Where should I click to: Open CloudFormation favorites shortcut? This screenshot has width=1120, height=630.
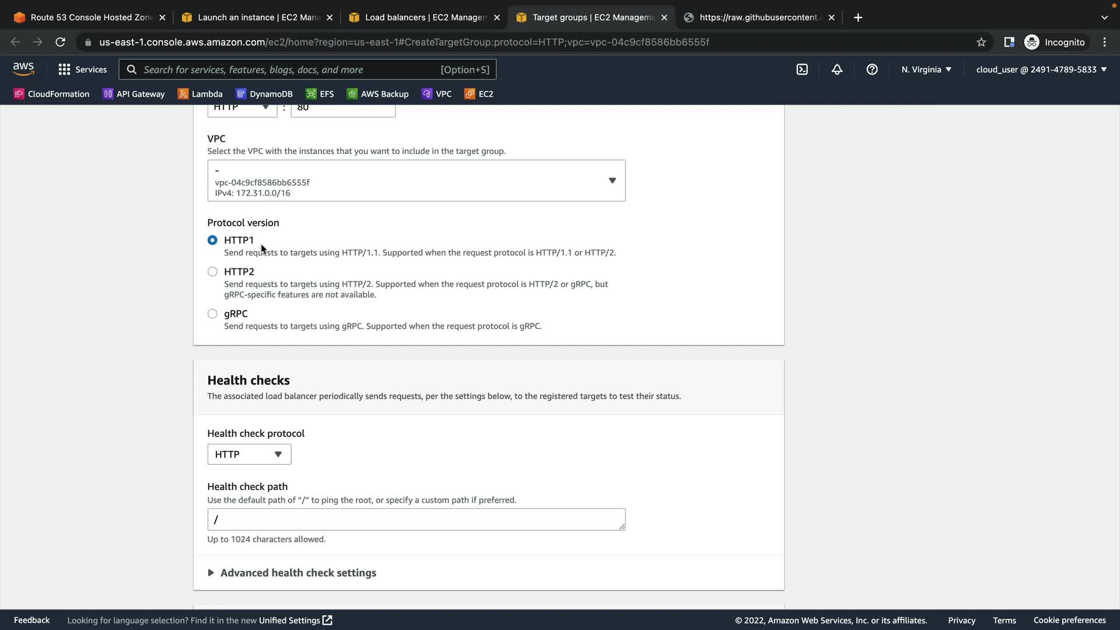pos(51,94)
